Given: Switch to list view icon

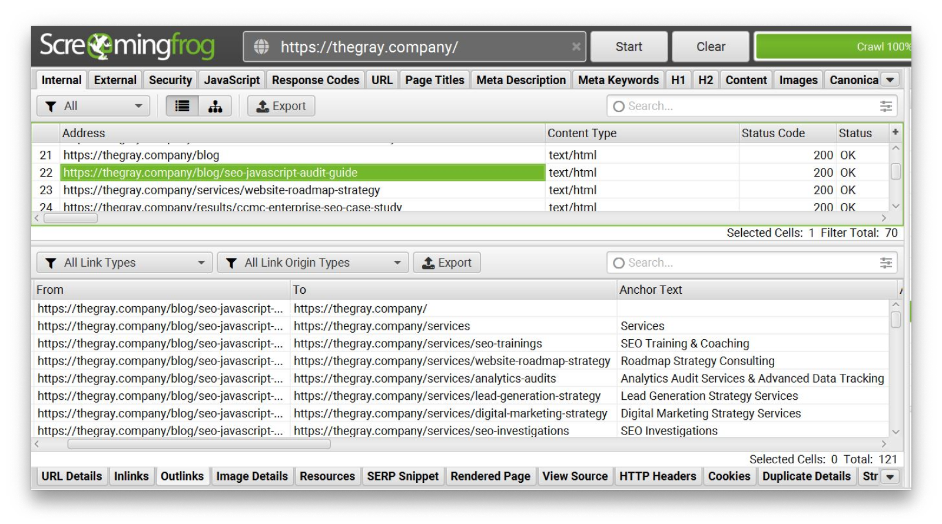Looking at the screenshot, I should pos(183,106).
